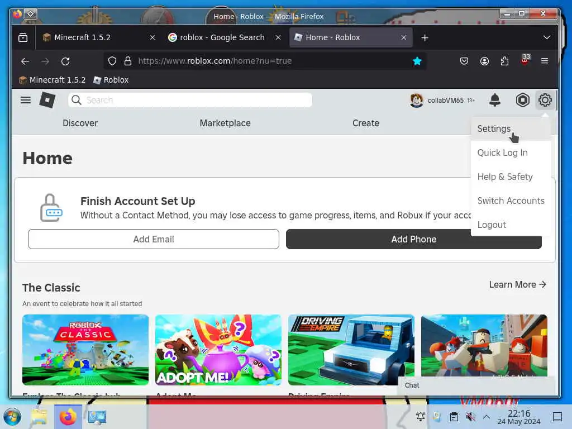Go to the Marketplace page
Image resolution: width=572 pixels, height=429 pixels.
pyautogui.click(x=225, y=123)
